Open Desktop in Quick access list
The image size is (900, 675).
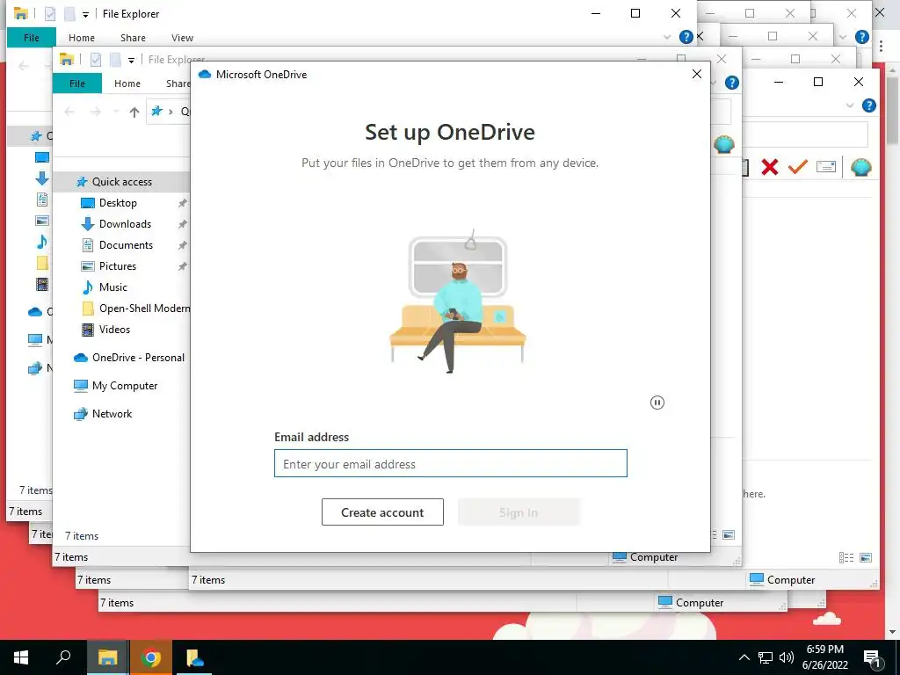118,203
